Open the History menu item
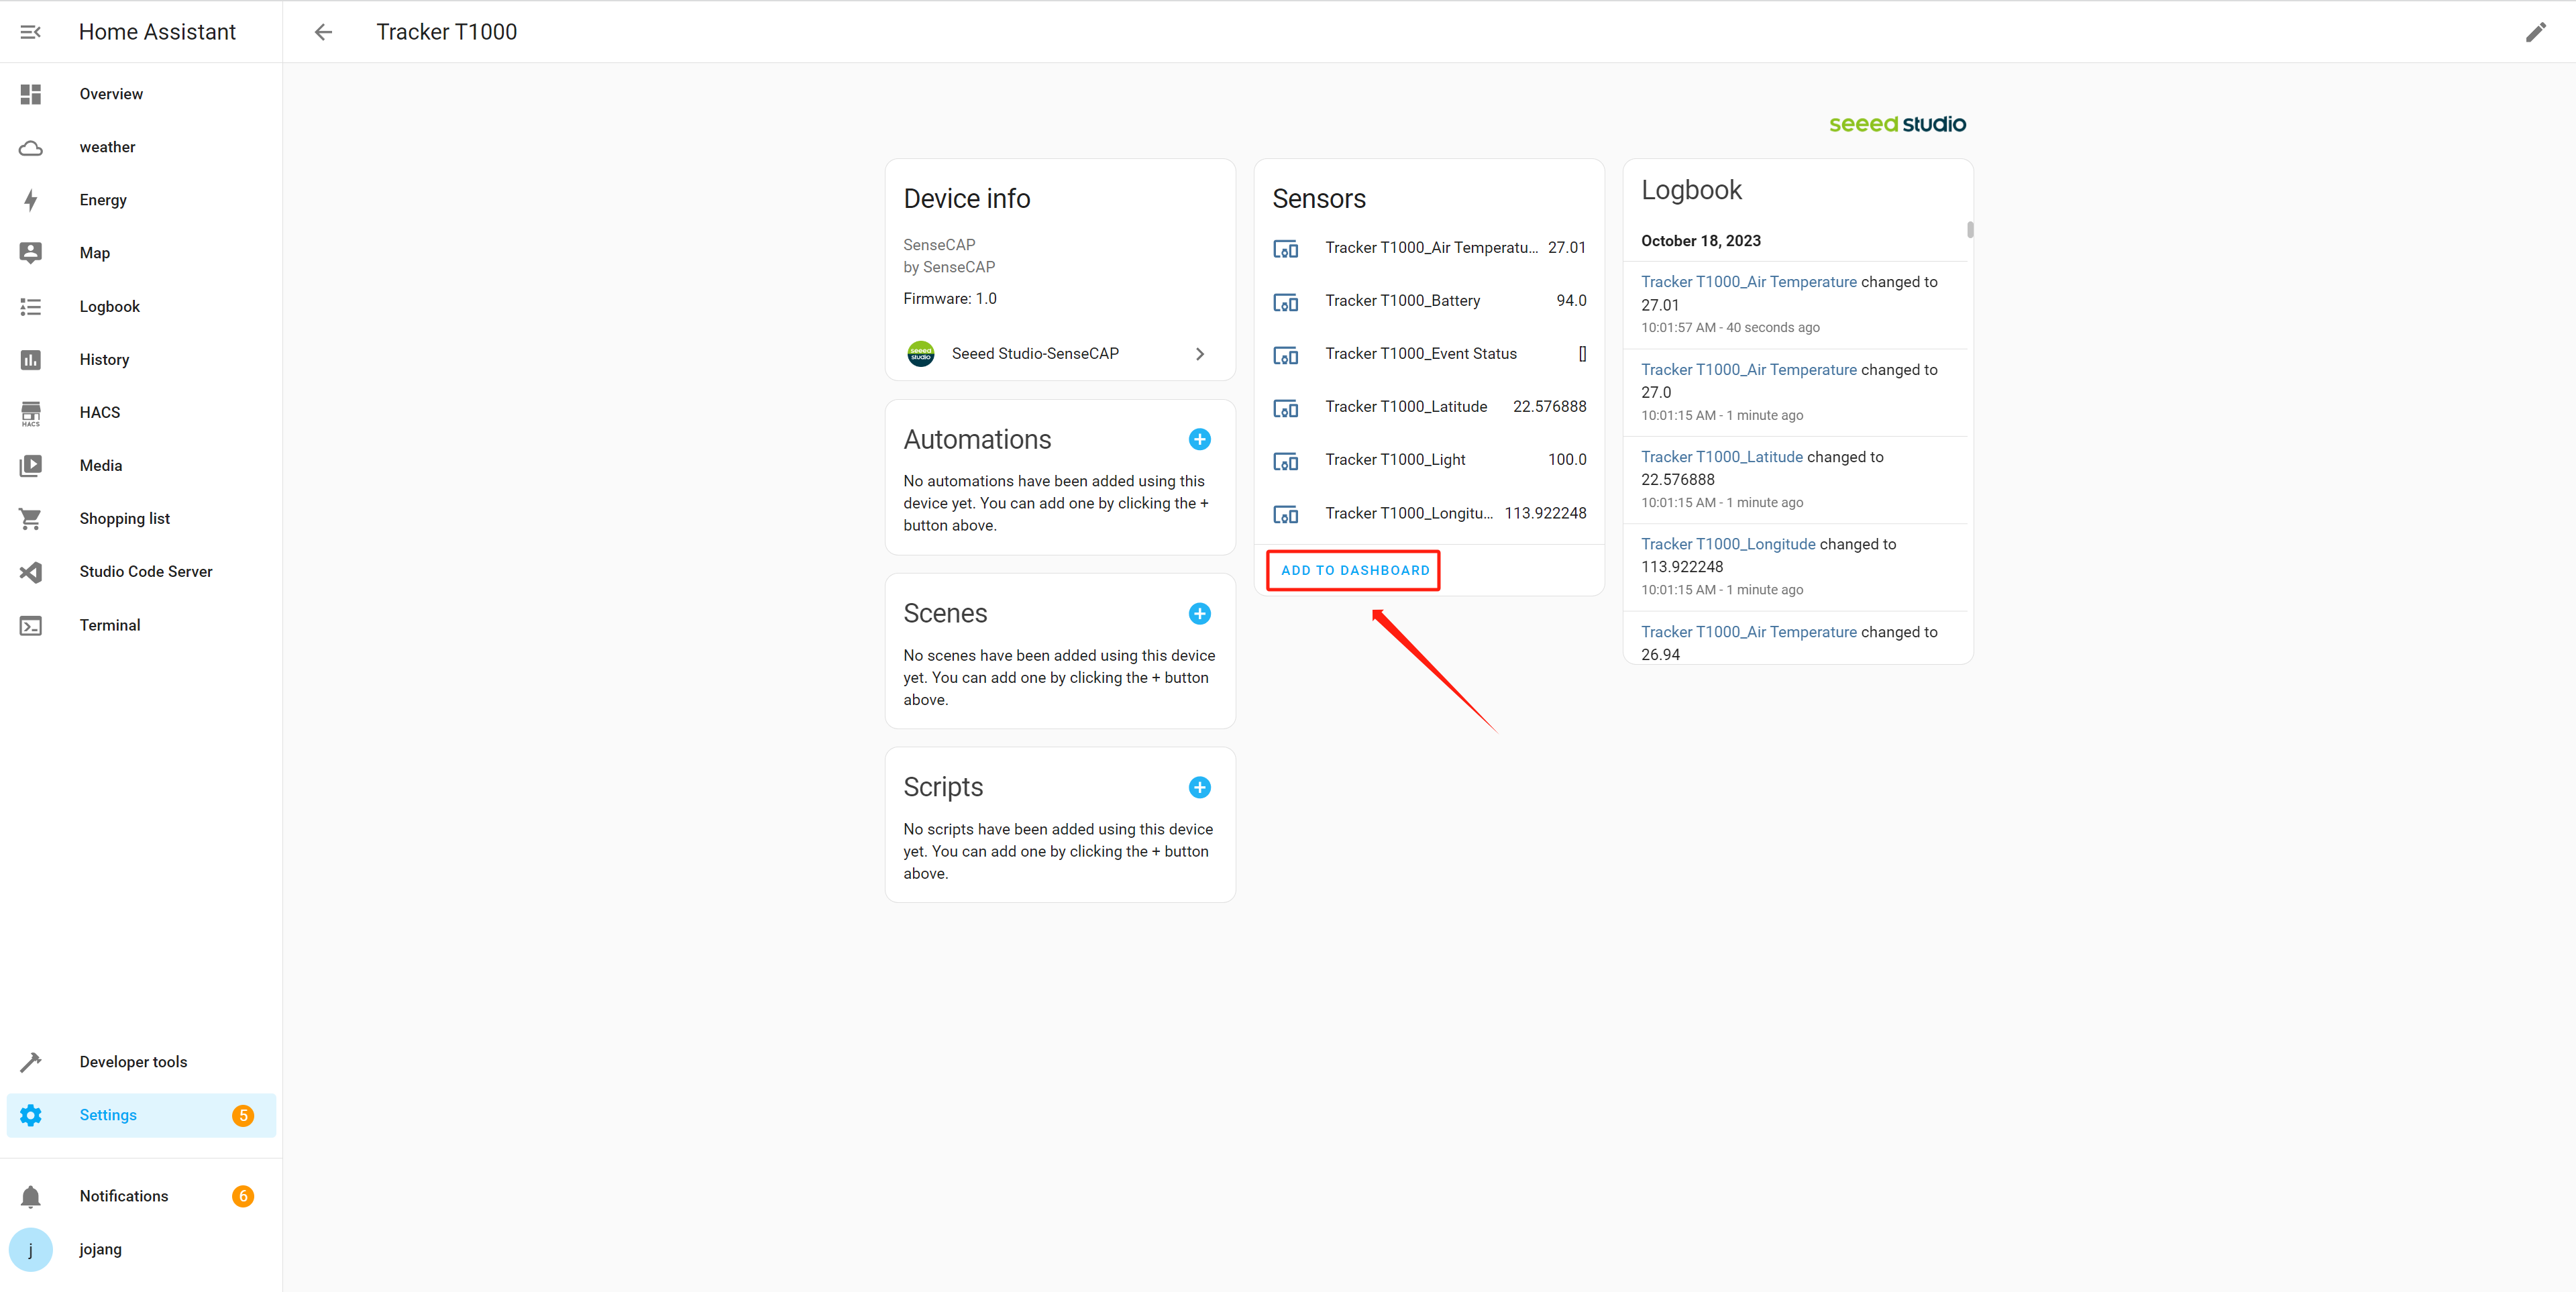Viewport: 2576px width, 1292px height. click(x=141, y=360)
